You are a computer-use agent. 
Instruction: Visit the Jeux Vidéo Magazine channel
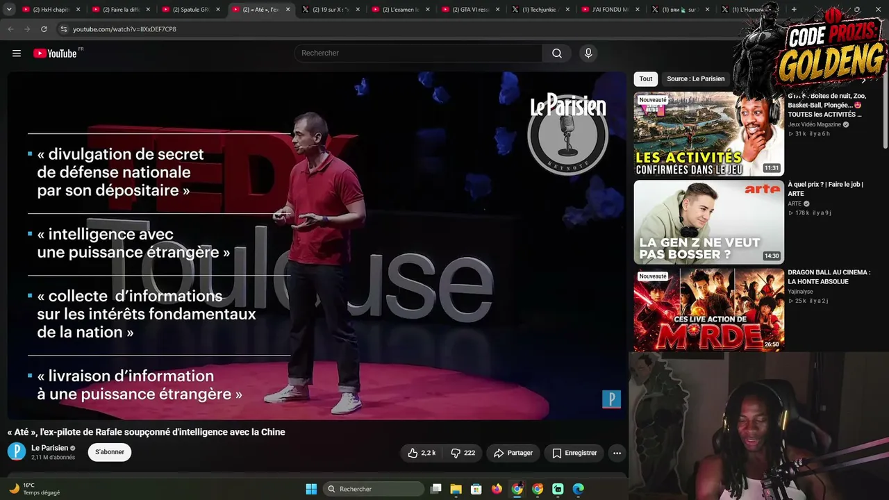814,124
